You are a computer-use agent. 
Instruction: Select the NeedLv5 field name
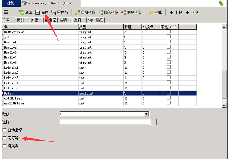pos(10,63)
